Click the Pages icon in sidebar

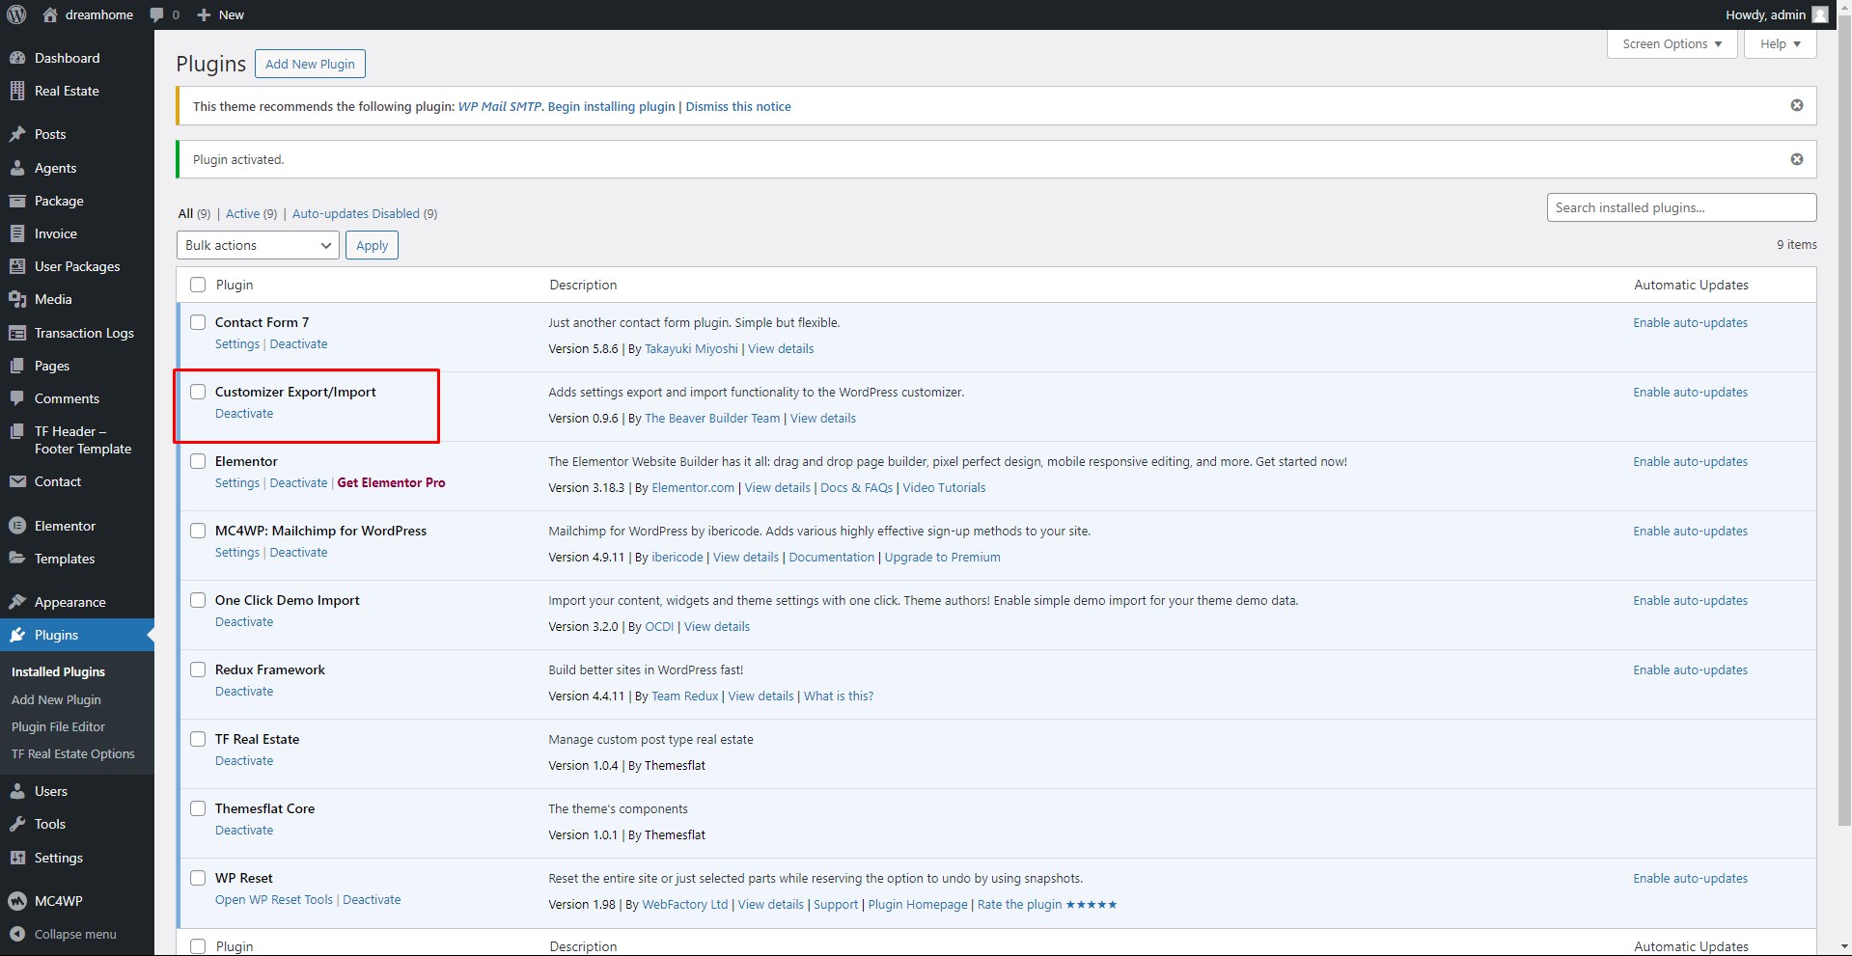coord(17,366)
